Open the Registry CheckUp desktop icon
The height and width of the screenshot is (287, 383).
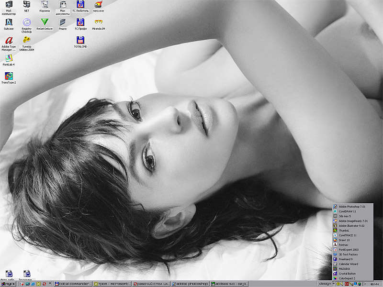(27, 26)
